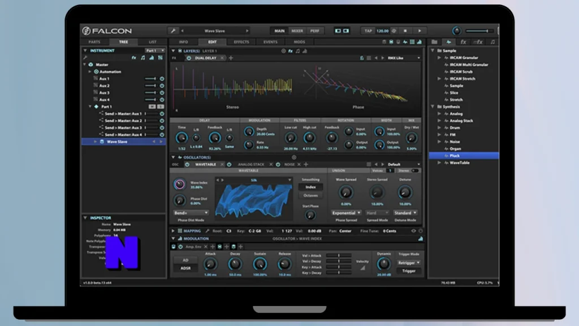Open the event processors note icon in browser
This screenshot has height=326, width=579.
492,42
